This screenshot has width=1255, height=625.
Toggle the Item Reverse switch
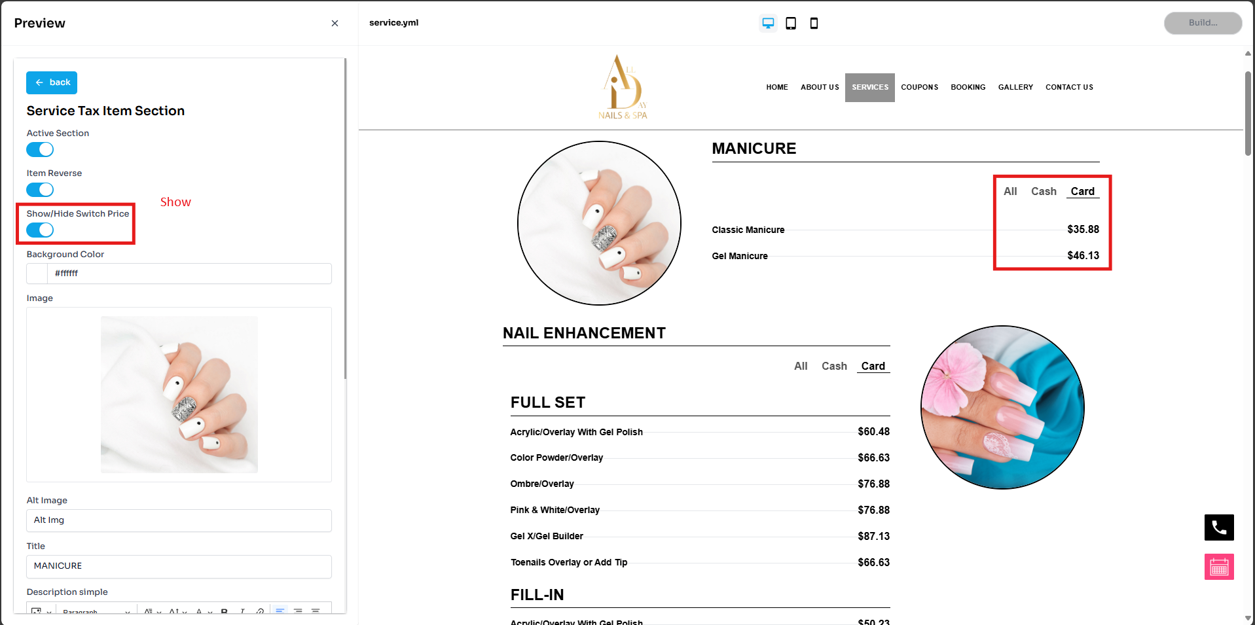(x=40, y=190)
